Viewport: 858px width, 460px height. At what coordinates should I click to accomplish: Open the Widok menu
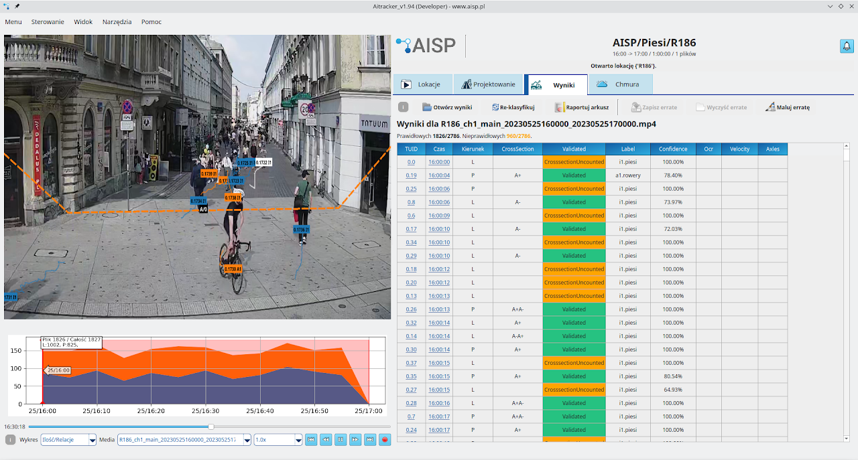tap(83, 22)
